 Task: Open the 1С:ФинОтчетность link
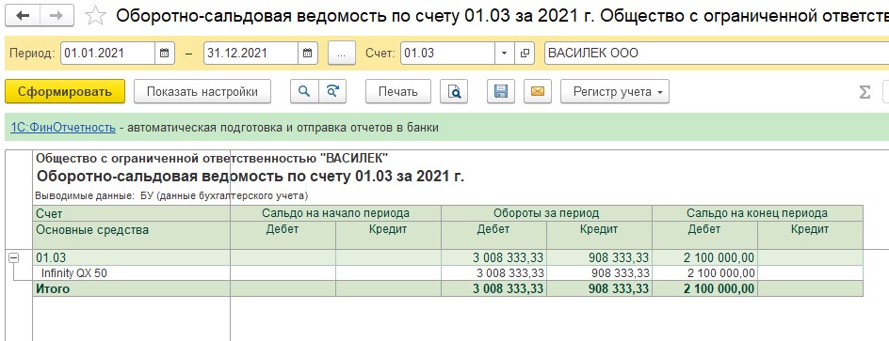[x=63, y=128]
